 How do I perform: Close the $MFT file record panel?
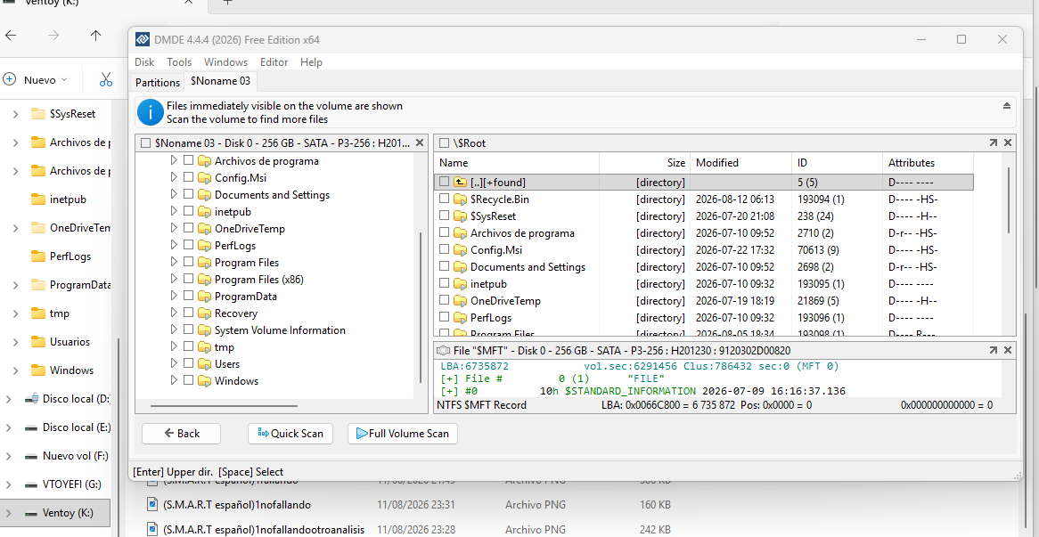(1008, 350)
